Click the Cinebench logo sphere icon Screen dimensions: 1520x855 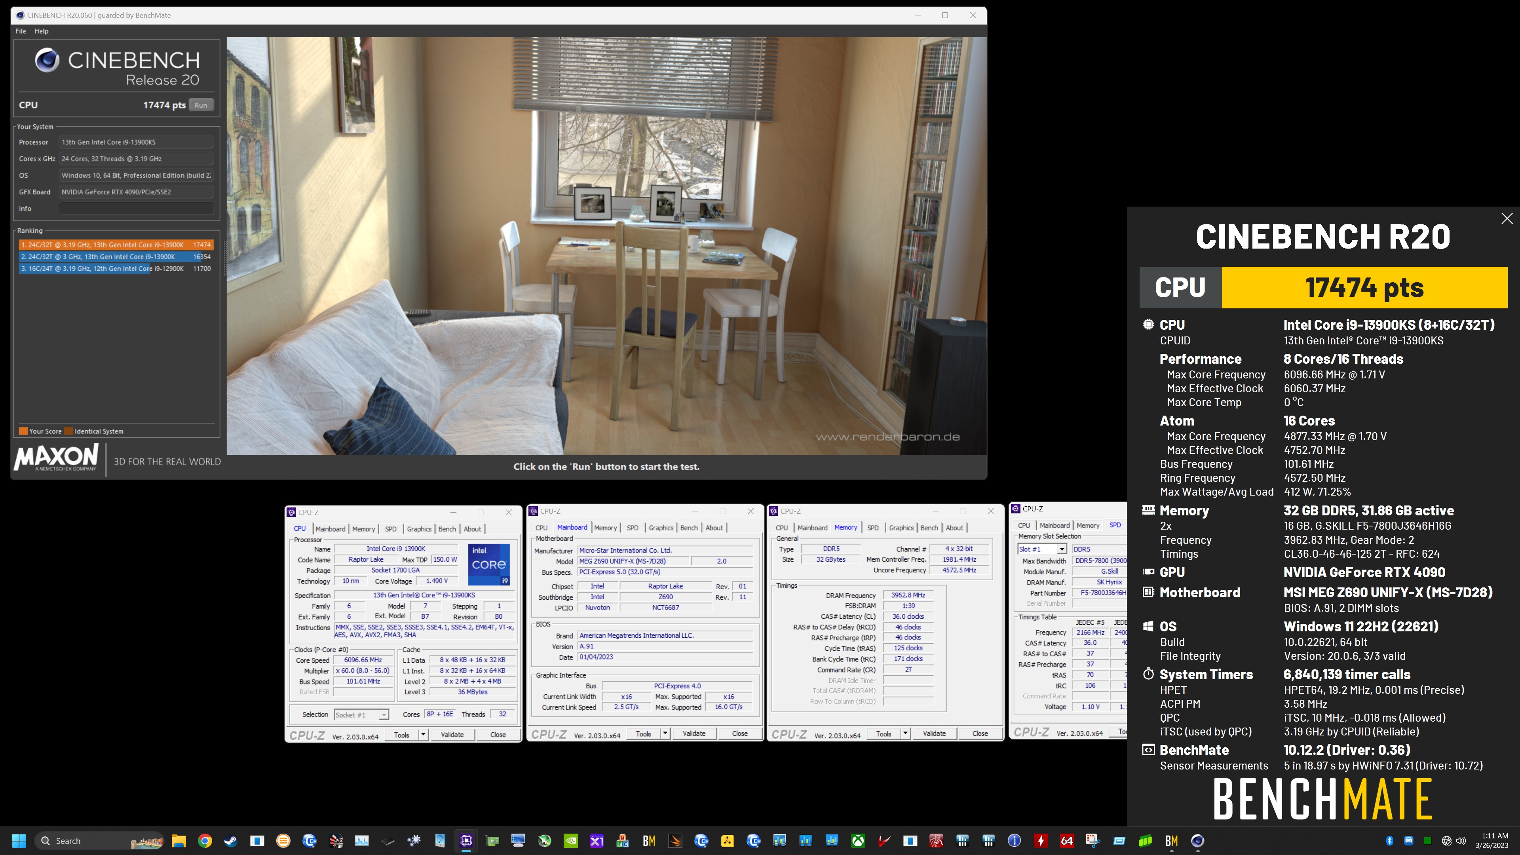(47, 60)
